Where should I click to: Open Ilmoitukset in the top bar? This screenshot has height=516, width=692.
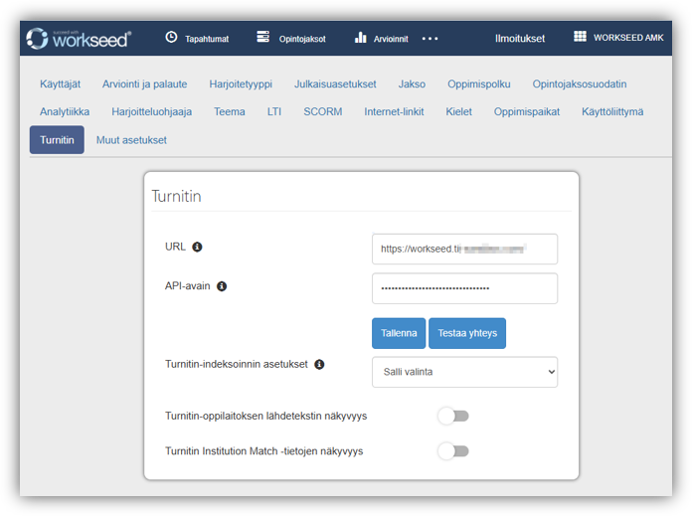(520, 38)
